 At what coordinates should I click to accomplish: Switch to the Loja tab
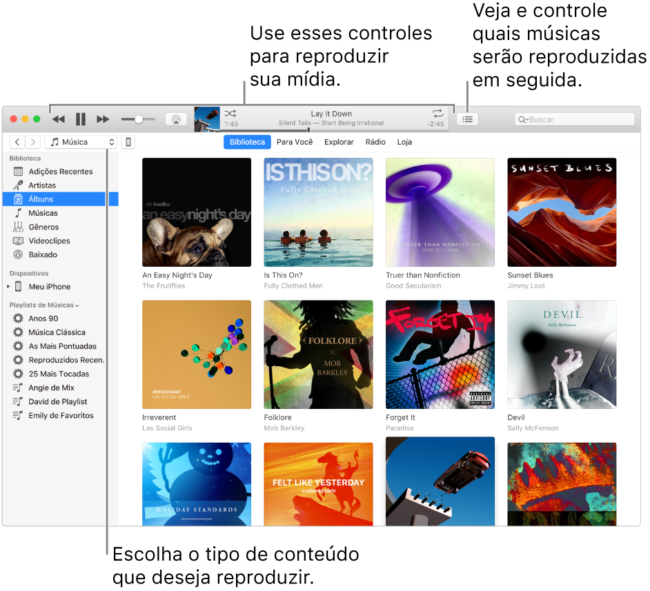coord(404,142)
